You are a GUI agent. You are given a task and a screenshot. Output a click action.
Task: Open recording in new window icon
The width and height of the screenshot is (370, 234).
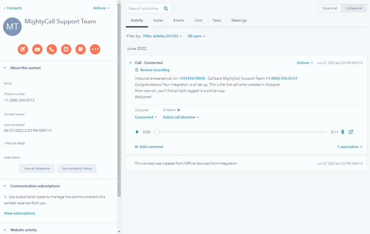coord(351,132)
